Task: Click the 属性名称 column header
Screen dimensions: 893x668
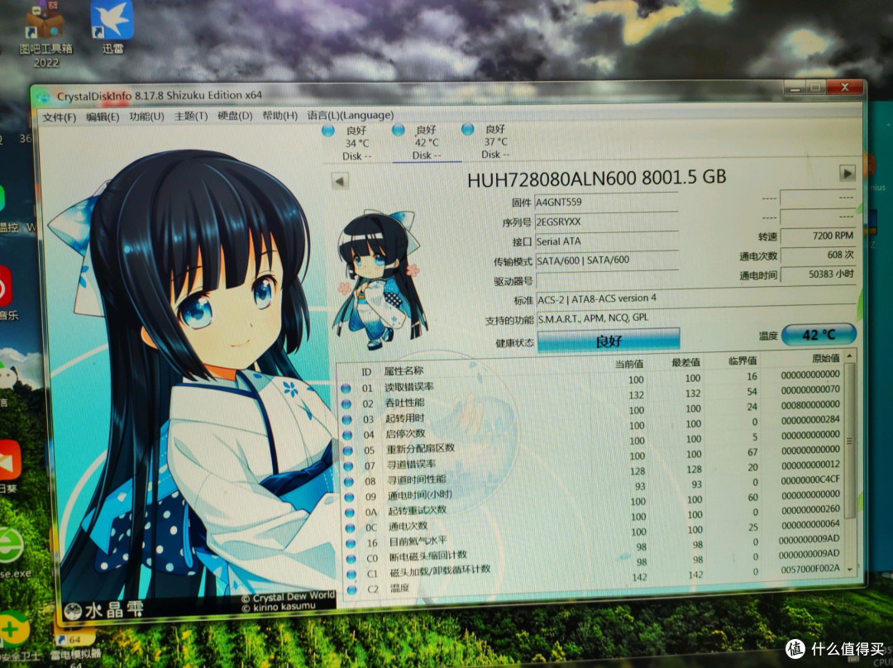Action: 404,371
